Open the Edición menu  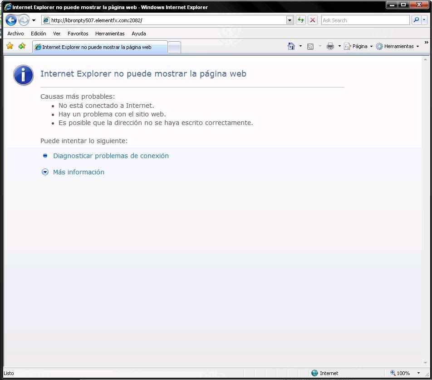pyautogui.click(x=38, y=34)
